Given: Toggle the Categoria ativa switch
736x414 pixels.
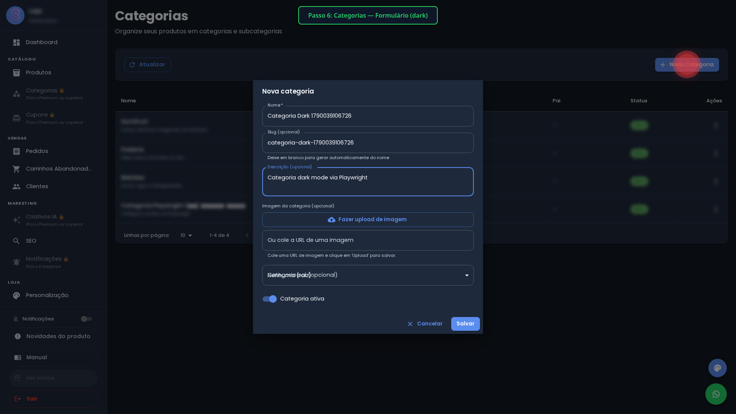Looking at the screenshot, I should click(x=269, y=299).
